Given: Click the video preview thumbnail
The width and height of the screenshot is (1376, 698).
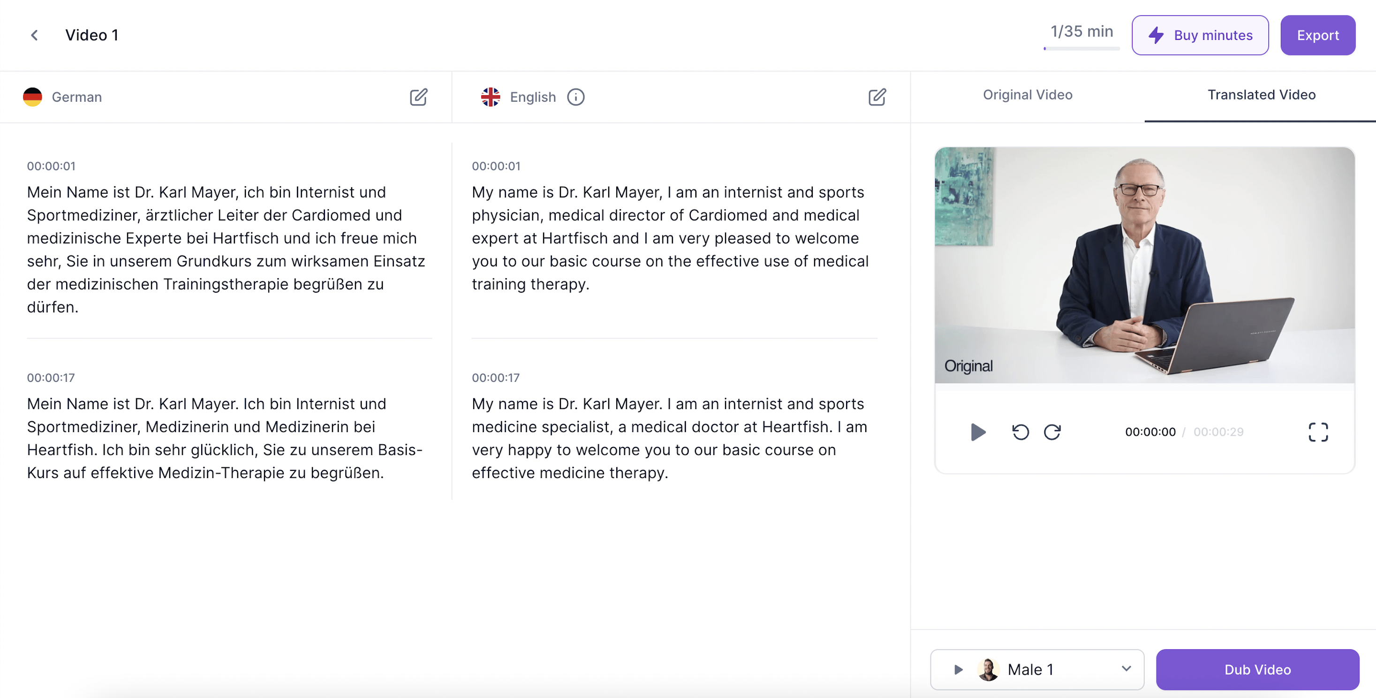Looking at the screenshot, I should (x=1144, y=265).
